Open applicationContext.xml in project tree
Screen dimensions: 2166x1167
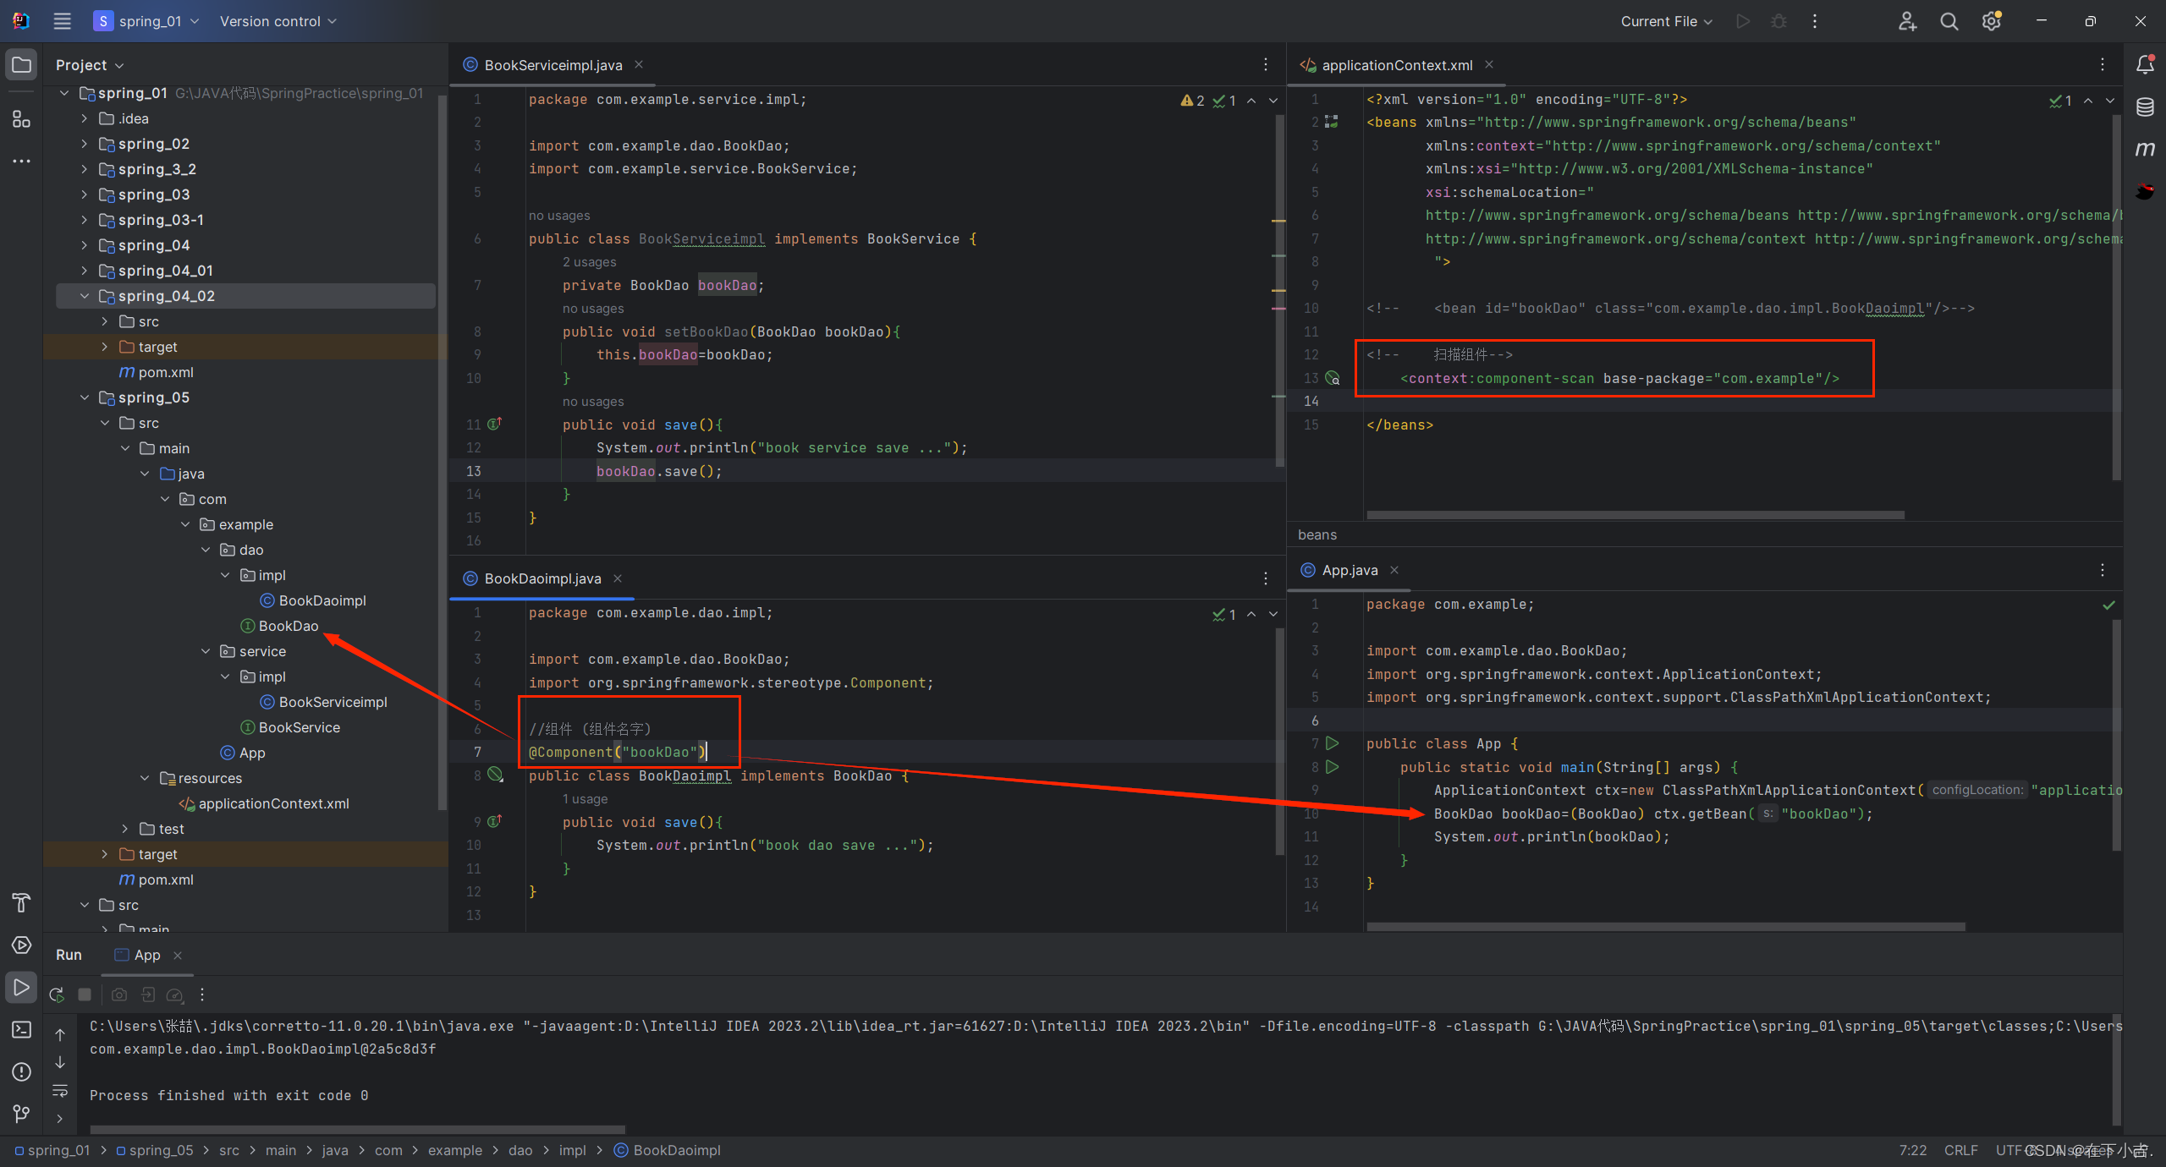[273, 803]
